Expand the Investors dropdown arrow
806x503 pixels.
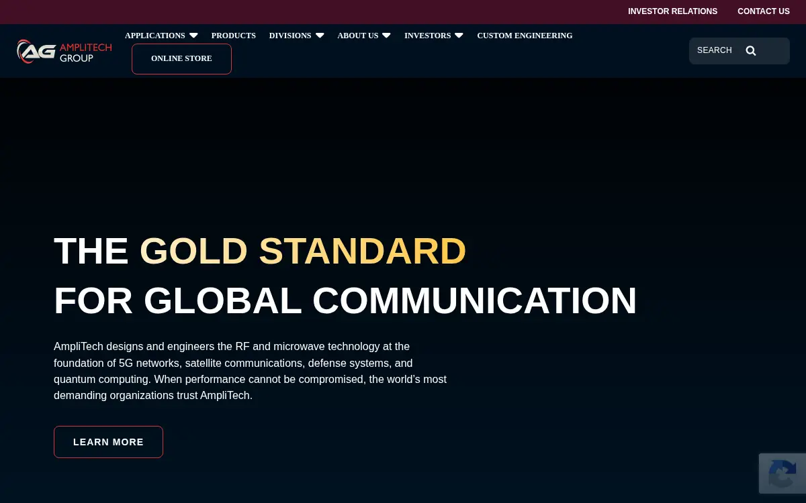pyautogui.click(x=459, y=36)
